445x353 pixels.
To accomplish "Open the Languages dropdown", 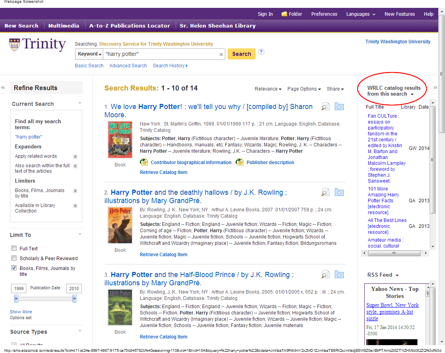I will (361, 14).
